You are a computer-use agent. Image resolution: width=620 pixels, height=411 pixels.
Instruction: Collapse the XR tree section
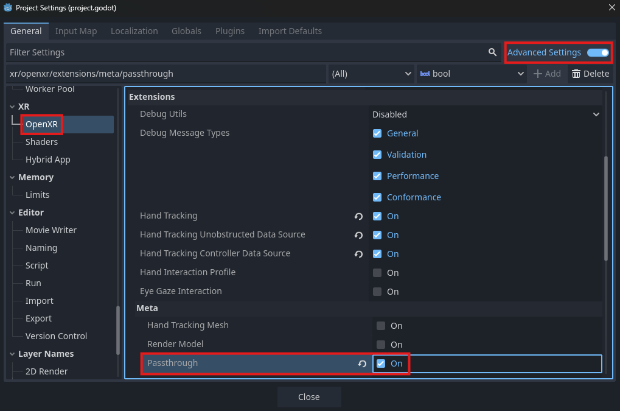click(12, 107)
